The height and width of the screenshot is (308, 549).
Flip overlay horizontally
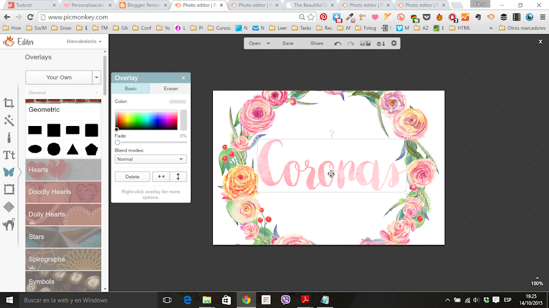pyautogui.click(x=161, y=177)
